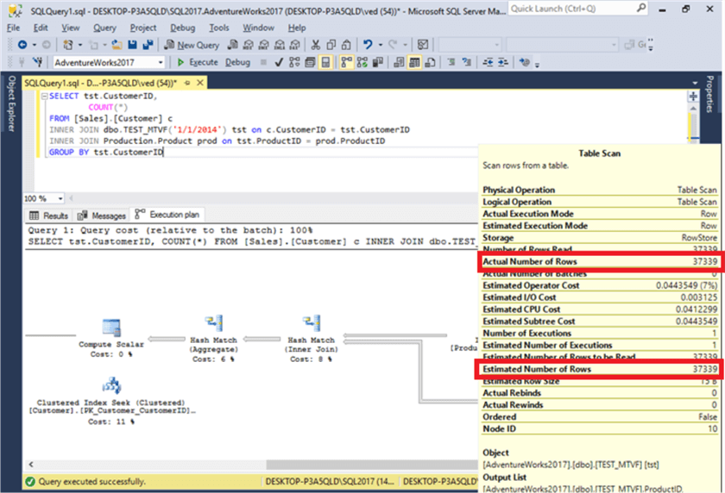
Task: Click the Open File folder icon
Action: pyautogui.click(x=117, y=45)
